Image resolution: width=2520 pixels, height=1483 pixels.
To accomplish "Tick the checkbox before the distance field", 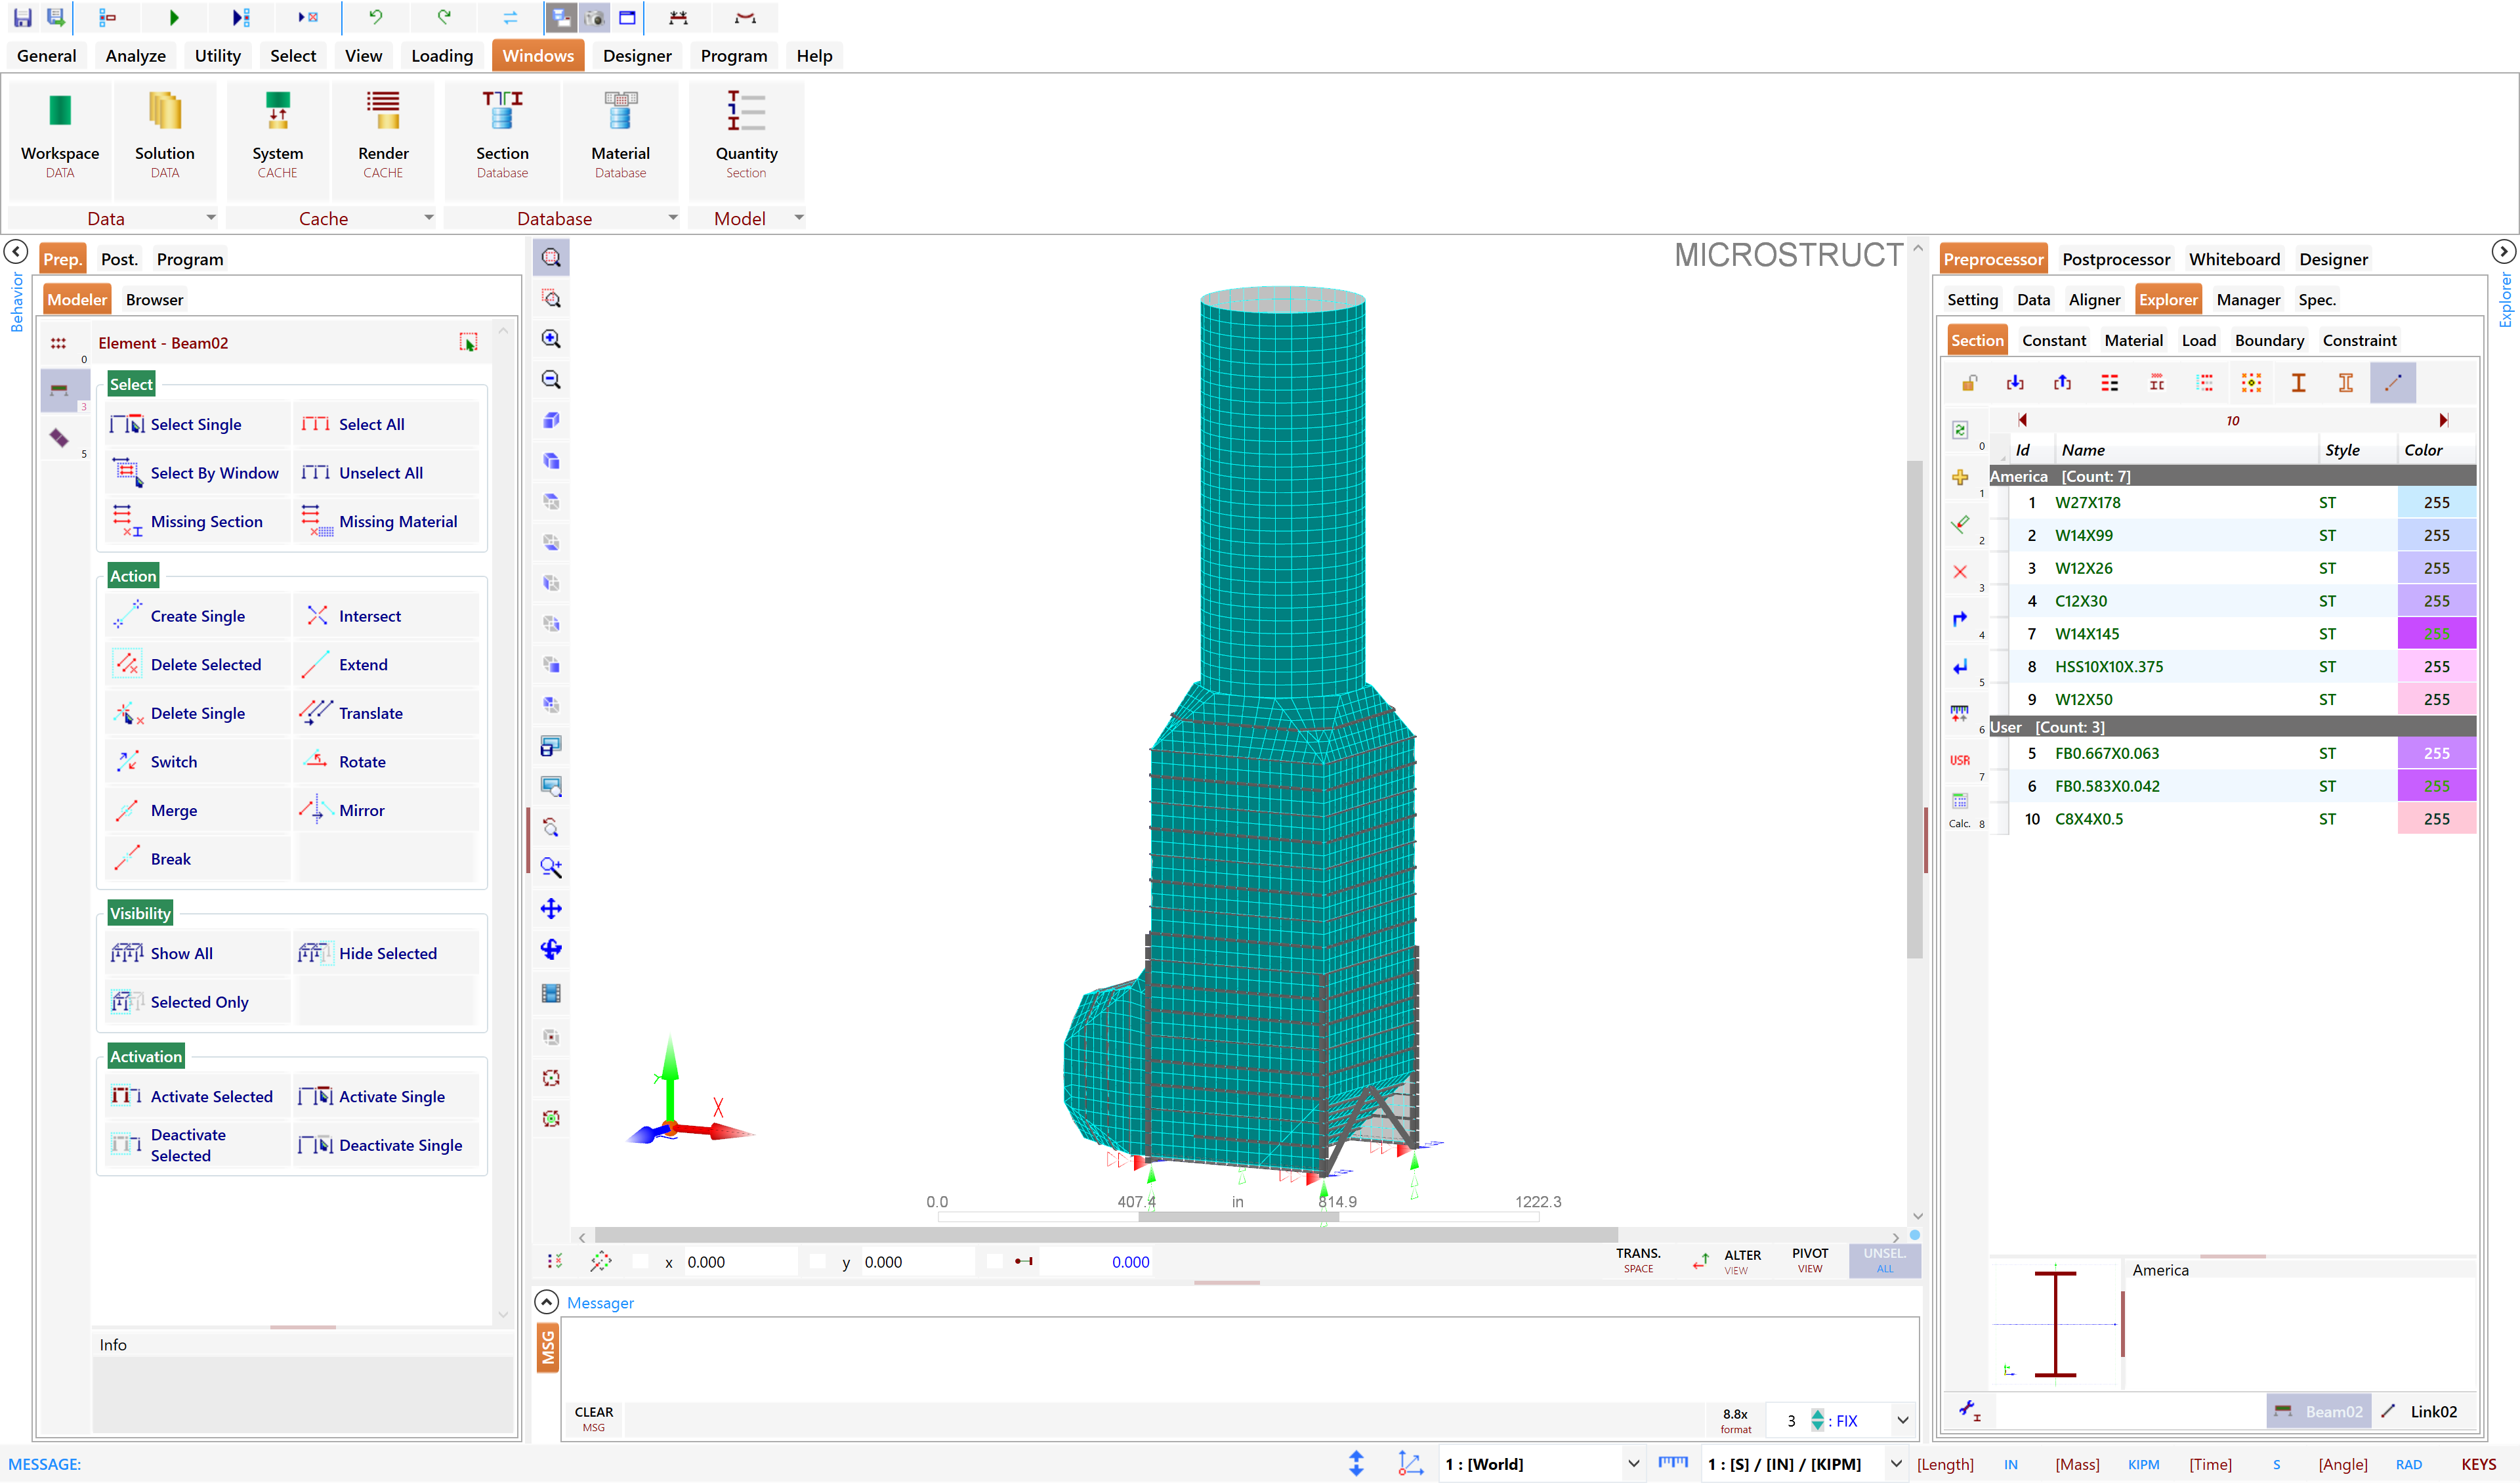I will pos(994,1262).
